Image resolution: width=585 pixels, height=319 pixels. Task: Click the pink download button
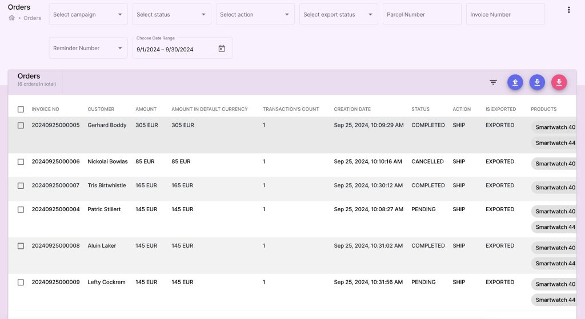tap(559, 82)
